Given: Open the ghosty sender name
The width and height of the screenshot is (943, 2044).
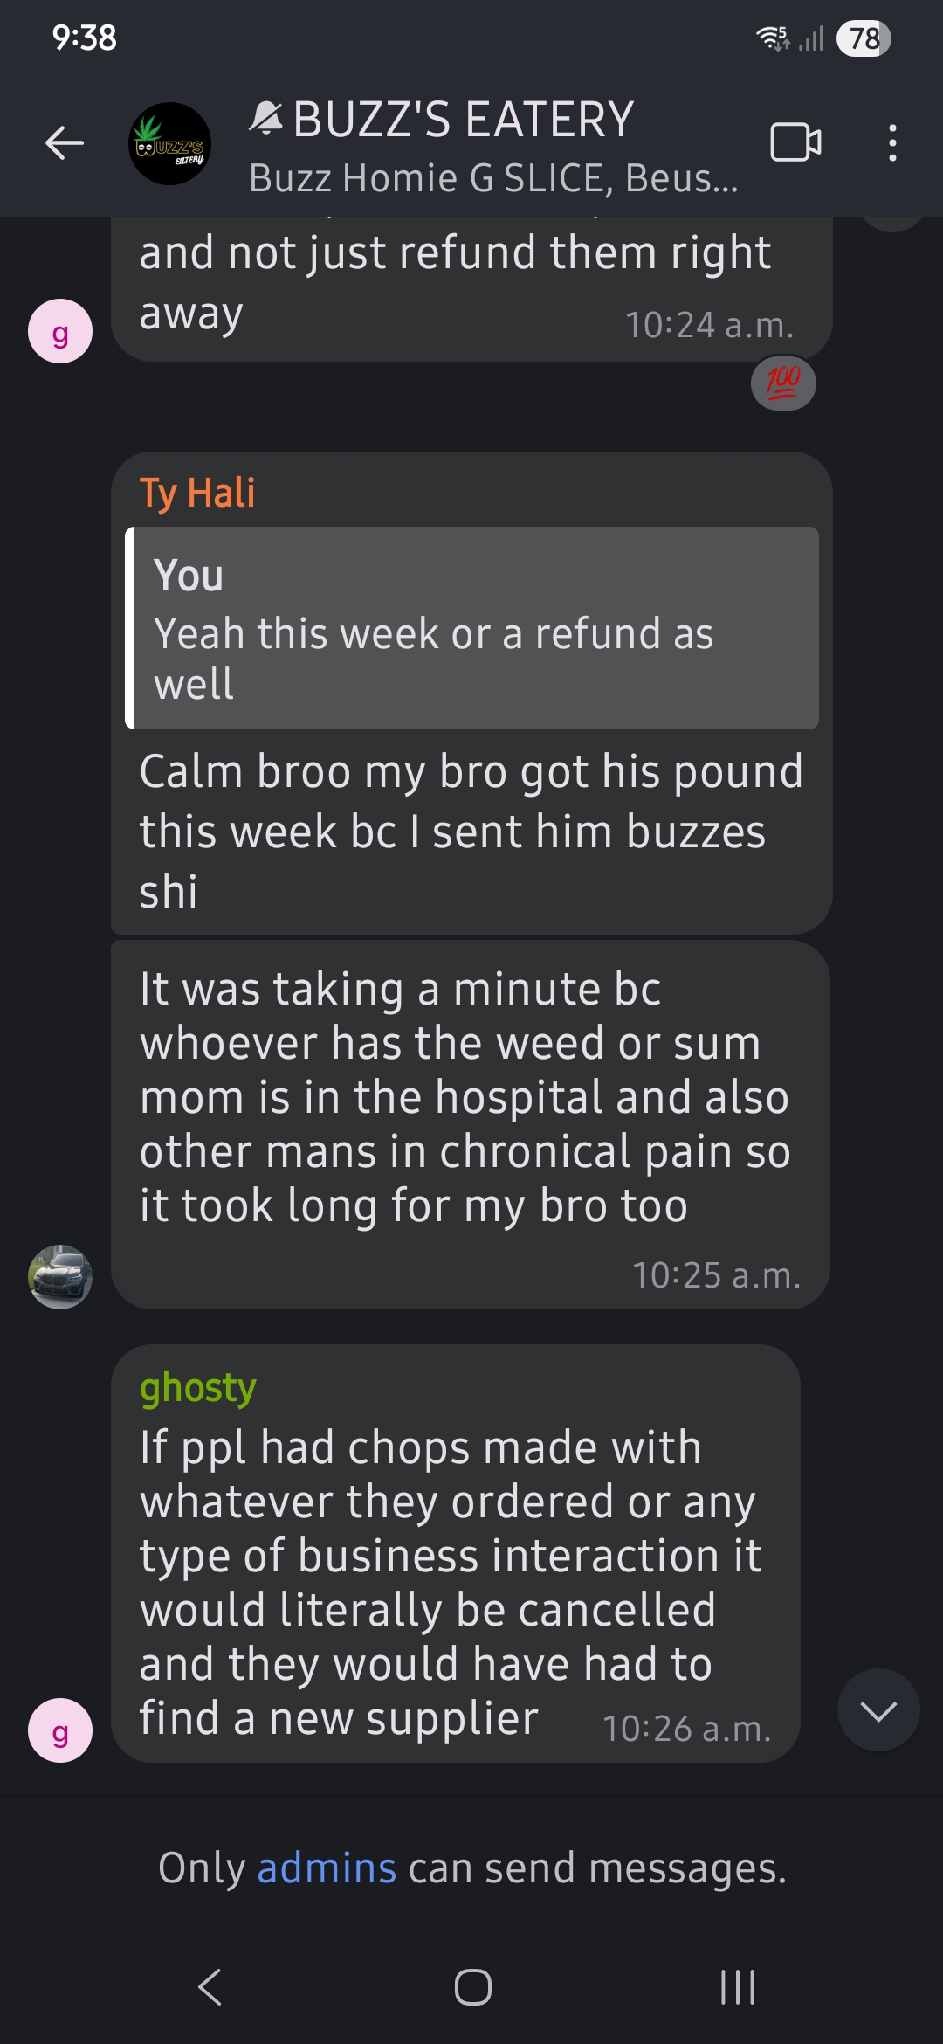Looking at the screenshot, I should 198,1387.
